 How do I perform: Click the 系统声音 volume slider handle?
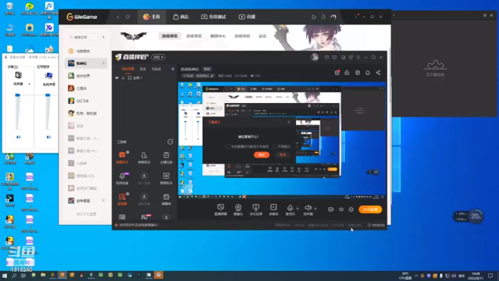48,95
